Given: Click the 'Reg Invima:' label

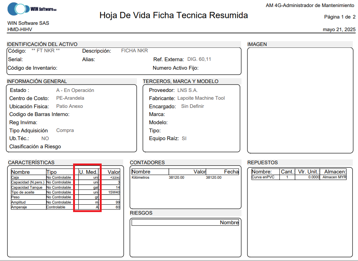Looking at the screenshot, I should click(x=23, y=122).
